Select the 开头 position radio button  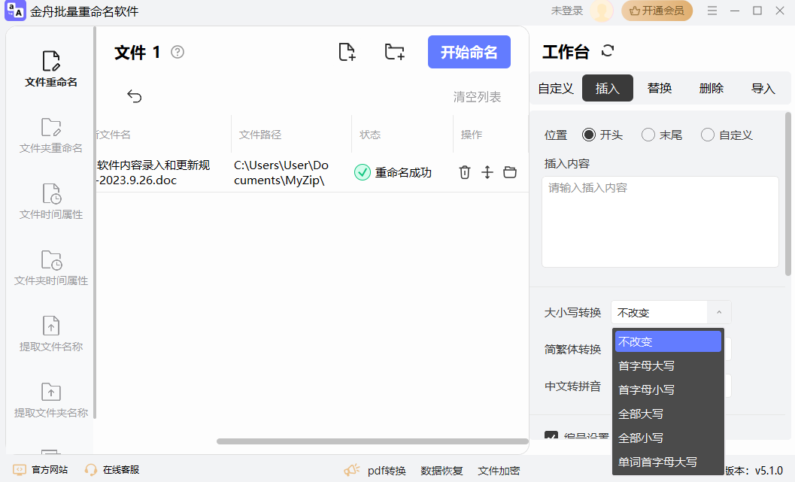[589, 135]
